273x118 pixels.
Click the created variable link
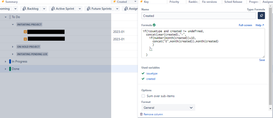coord(151,79)
